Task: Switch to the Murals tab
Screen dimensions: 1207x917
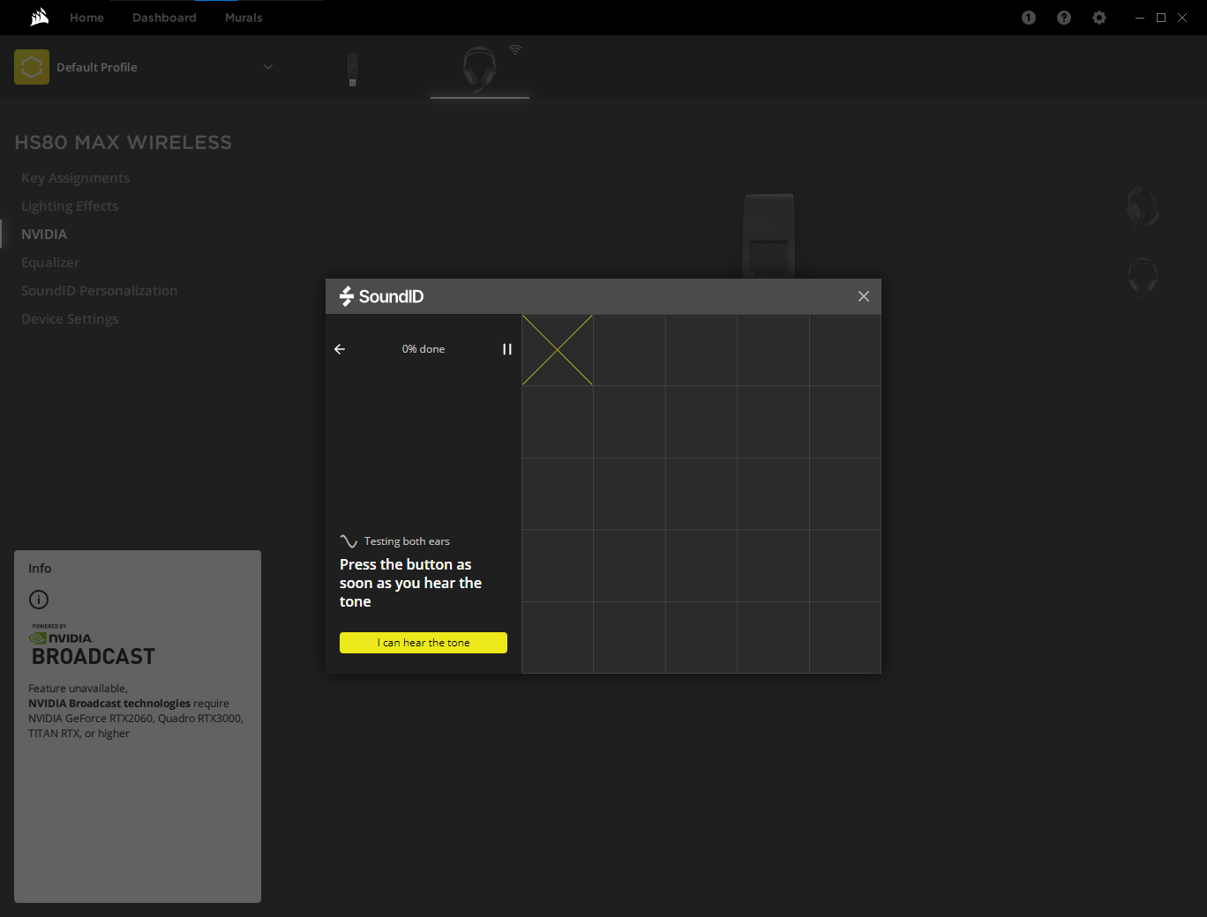Action: 244,18
